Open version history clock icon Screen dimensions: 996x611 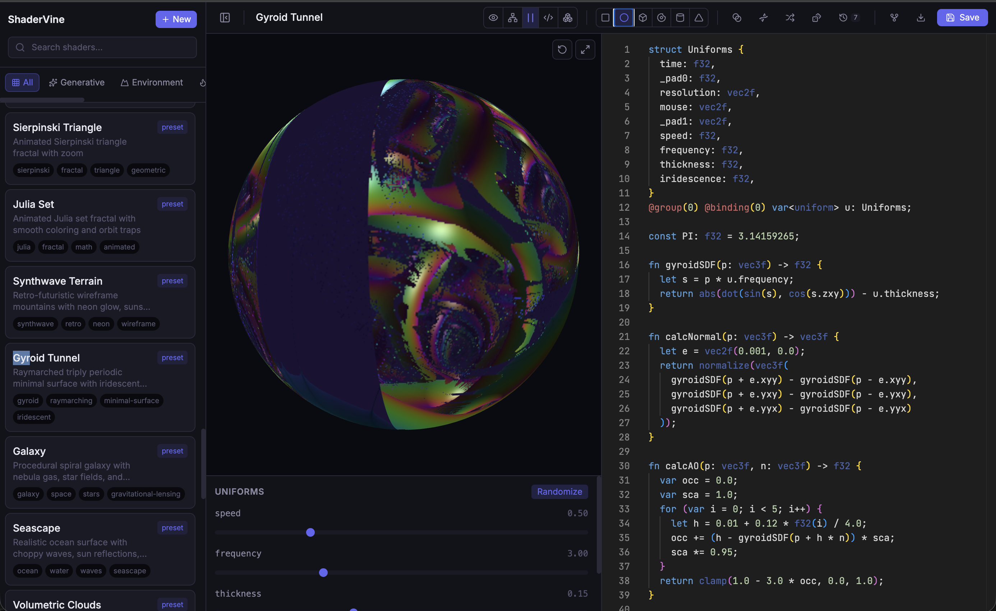pos(843,18)
